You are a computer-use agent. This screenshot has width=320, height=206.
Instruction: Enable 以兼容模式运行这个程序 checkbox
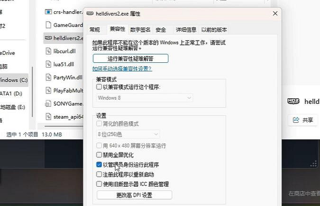99,87
